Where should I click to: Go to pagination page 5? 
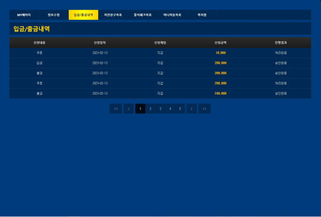[x=180, y=109]
